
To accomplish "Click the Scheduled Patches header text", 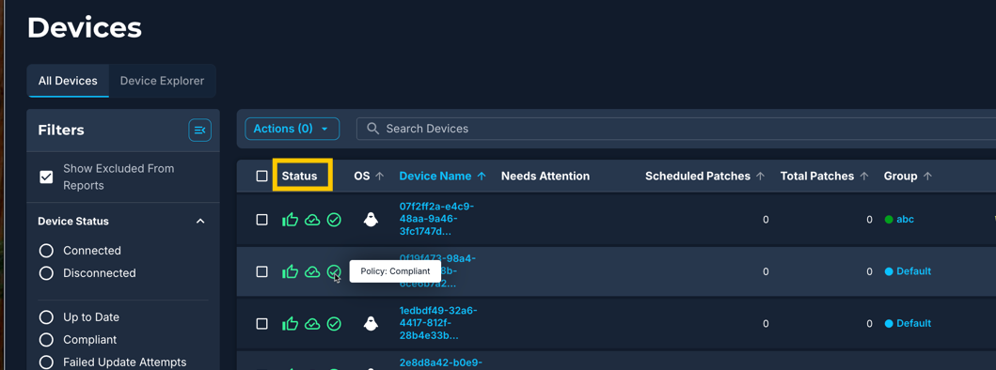I will coord(698,177).
